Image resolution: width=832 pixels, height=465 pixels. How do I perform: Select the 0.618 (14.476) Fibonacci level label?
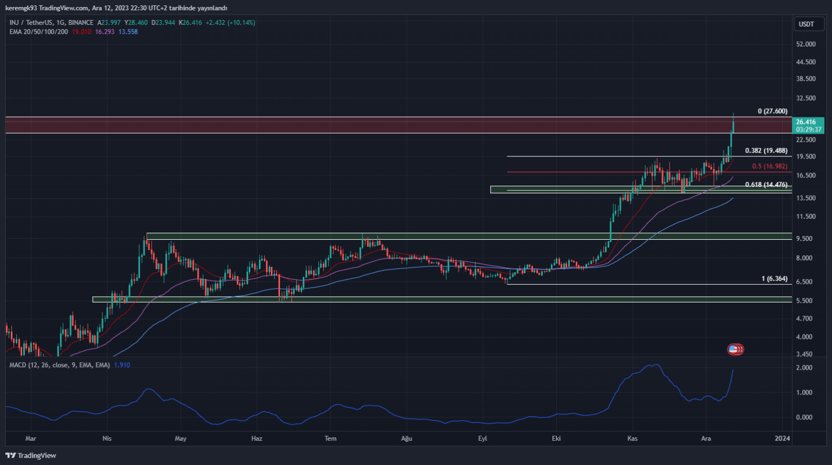[766, 185]
